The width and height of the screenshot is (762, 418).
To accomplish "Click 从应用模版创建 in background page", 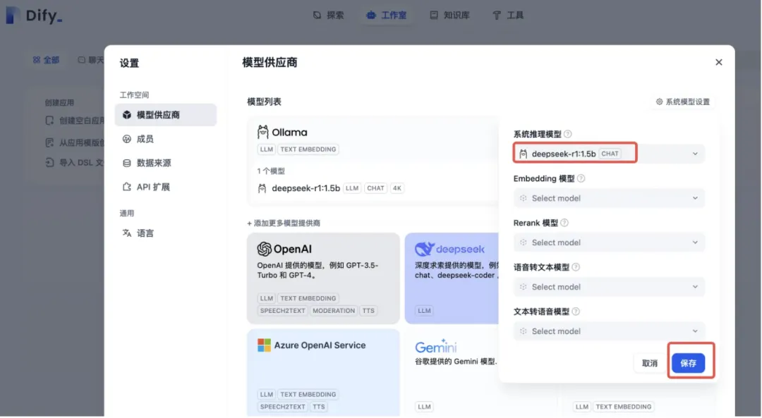I will pyautogui.click(x=74, y=142).
